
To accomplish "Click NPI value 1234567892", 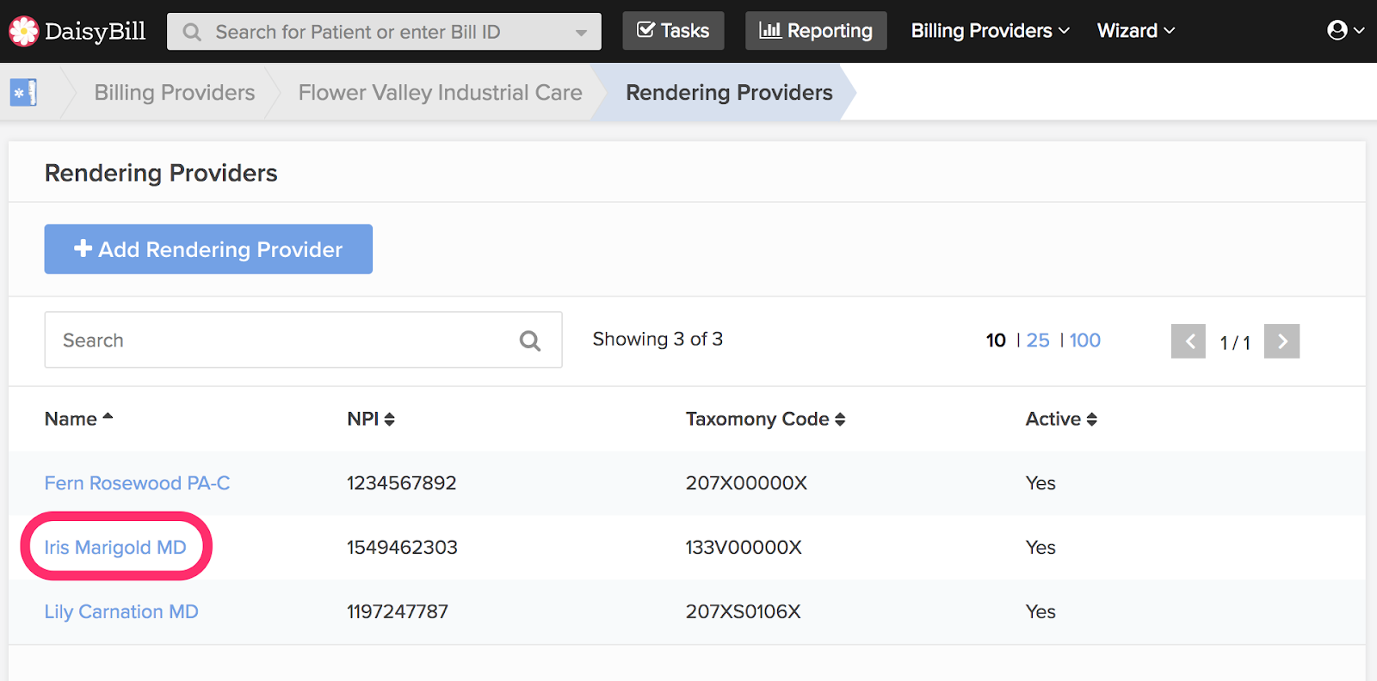I will [x=401, y=483].
